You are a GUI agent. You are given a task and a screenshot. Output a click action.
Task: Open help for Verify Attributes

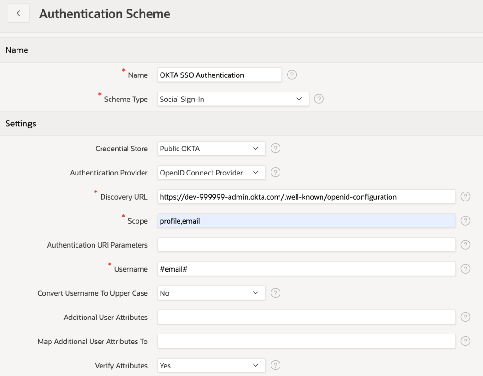[x=276, y=365]
